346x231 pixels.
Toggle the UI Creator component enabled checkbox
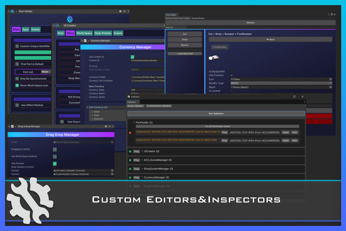pyautogui.click(x=61, y=25)
